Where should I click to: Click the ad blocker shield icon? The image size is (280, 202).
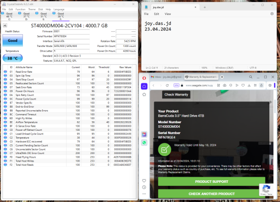[x=230, y=85]
